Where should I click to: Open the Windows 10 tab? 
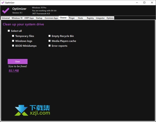tap(17, 18)
